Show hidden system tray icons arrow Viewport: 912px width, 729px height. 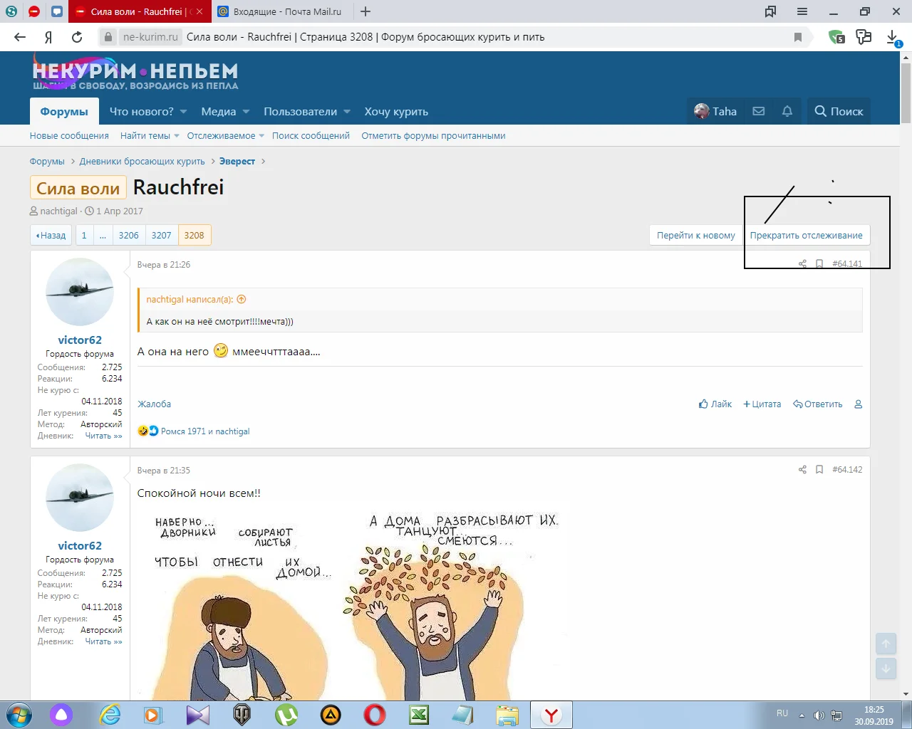click(x=802, y=715)
